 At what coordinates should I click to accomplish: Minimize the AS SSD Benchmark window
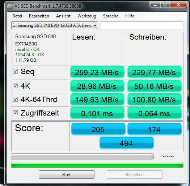pos(155,5)
